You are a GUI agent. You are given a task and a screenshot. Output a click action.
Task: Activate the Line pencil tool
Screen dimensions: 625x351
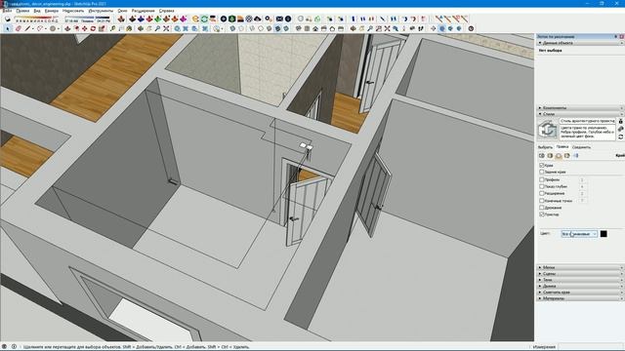click(27, 28)
